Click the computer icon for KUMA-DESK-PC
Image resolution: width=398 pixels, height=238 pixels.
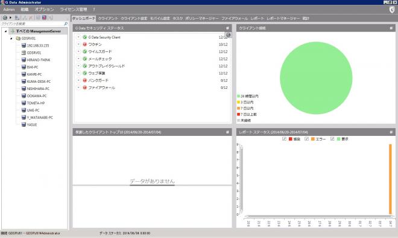click(x=24, y=82)
